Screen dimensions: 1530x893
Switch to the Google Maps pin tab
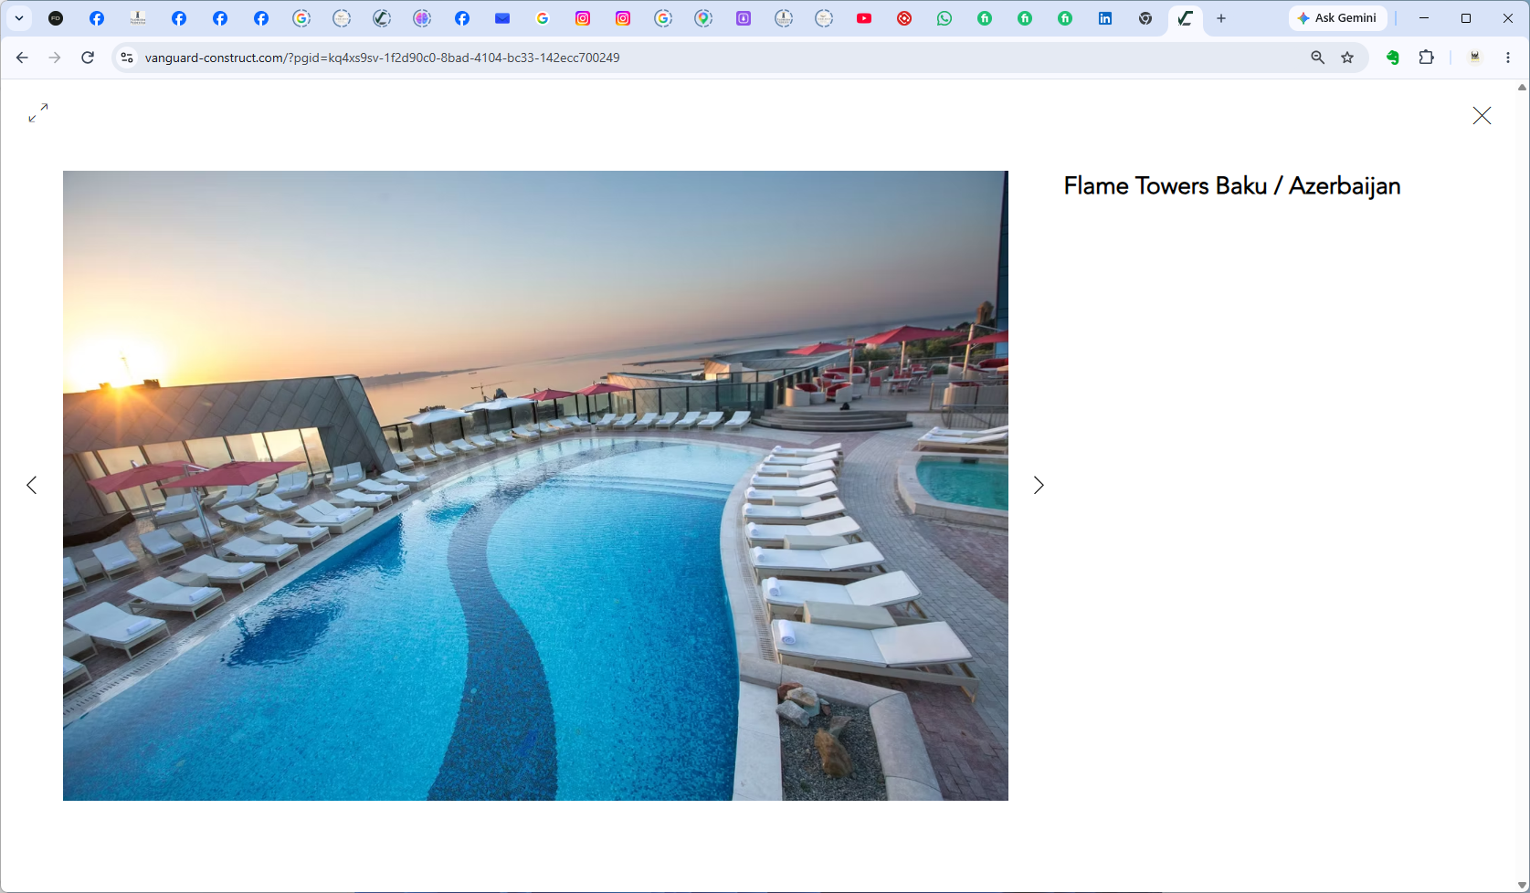click(x=703, y=18)
